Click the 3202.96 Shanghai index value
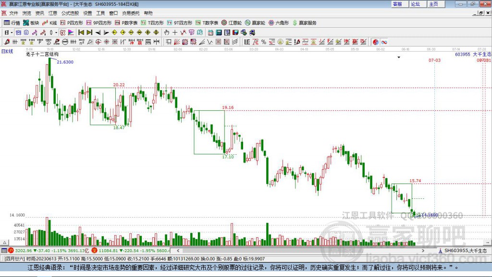The width and height of the screenshot is (492, 277). pyautogui.click(x=23, y=251)
